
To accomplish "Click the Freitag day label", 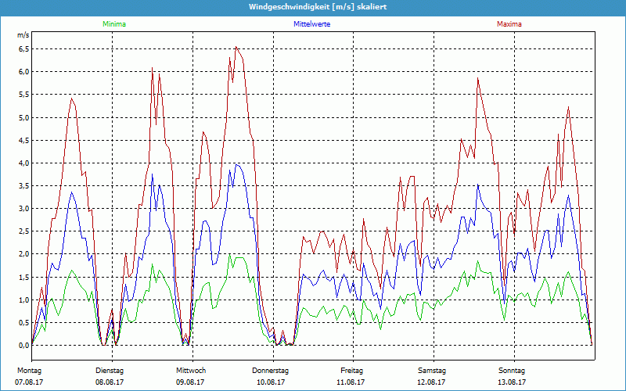I will (x=351, y=371).
